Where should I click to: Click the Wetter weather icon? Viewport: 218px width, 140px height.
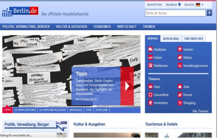[180, 58]
